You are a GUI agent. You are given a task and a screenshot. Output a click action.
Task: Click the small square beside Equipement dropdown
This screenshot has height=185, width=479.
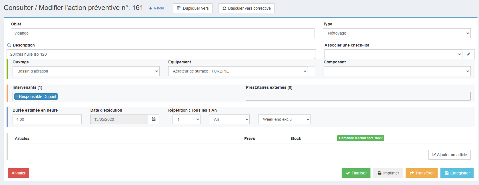point(311,71)
